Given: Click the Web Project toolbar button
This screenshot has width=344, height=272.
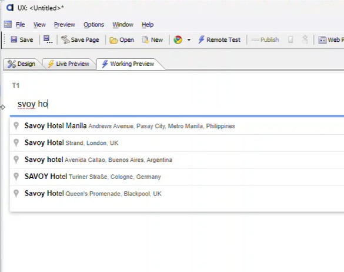Looking at the screenshot, I should tap(331, 40).
